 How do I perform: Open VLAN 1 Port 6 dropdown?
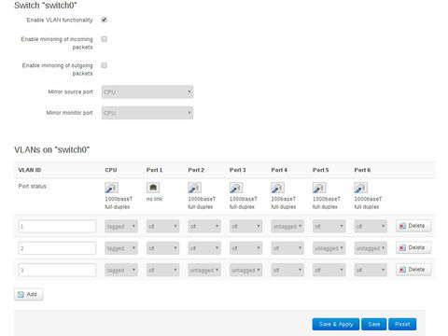[x=371, y=226]
